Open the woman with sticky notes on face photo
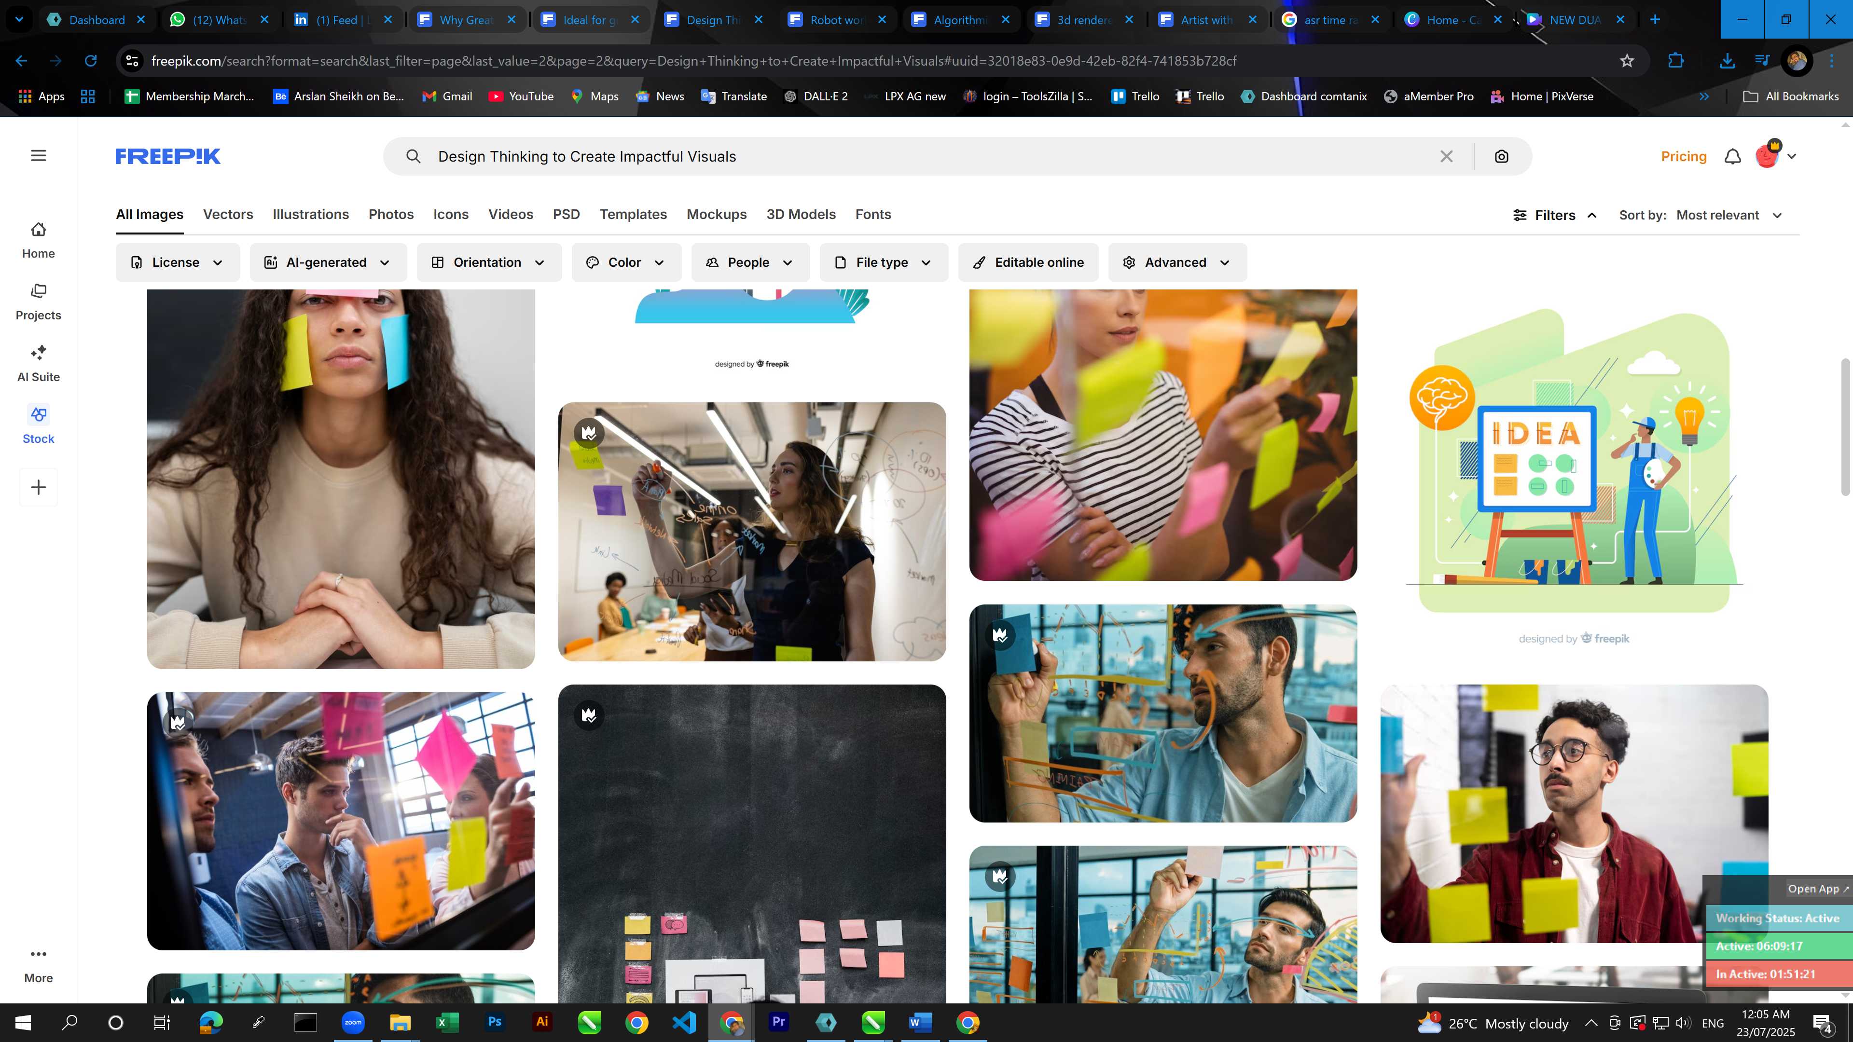 [x=341, y=479]
